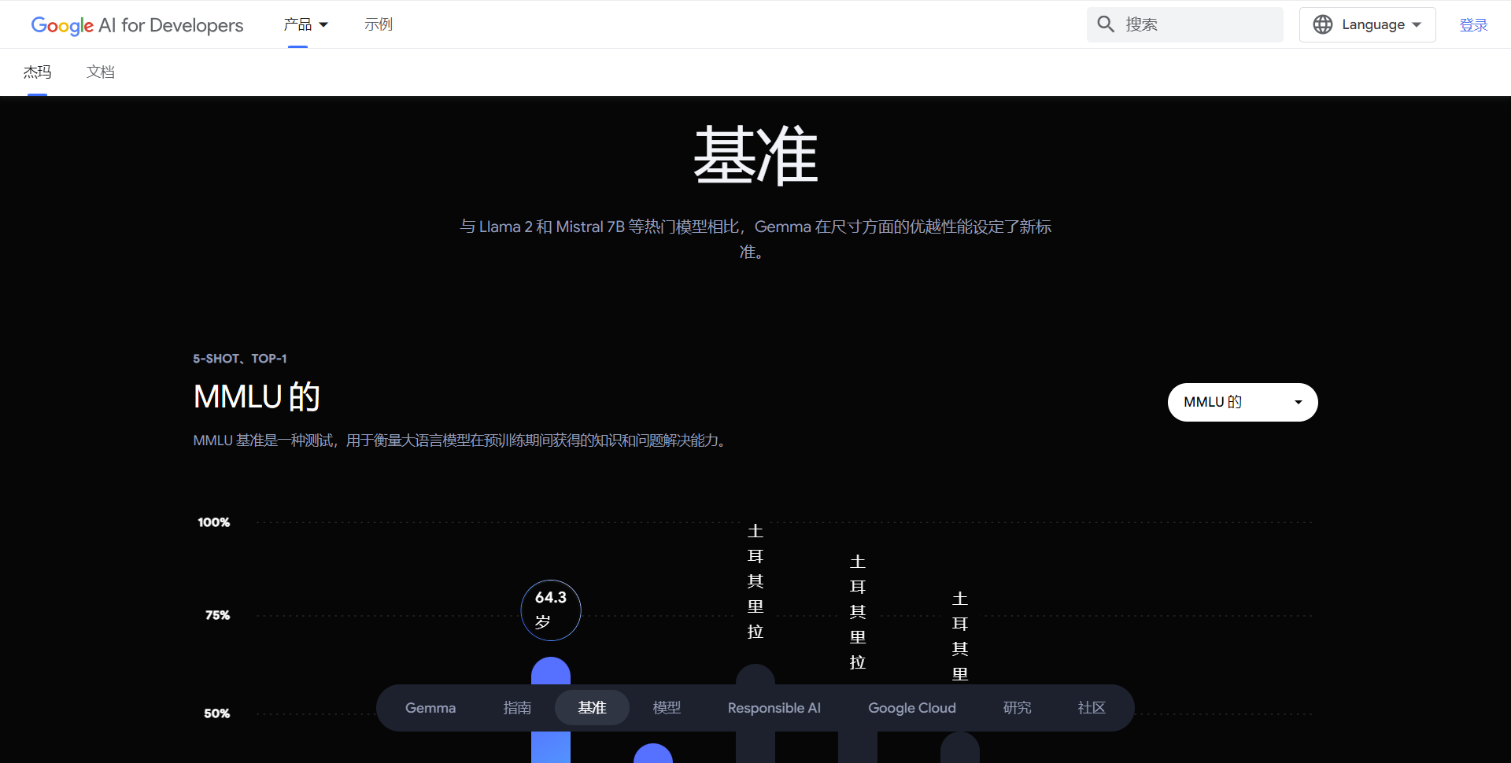1511x763 pixels.
Task: Click the Google AI for Developers logo
Action: click(x=137, y=25)
